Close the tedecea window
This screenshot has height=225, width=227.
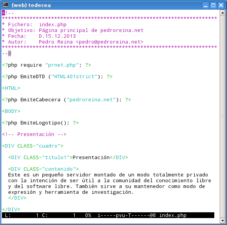[x=221, y=5]
